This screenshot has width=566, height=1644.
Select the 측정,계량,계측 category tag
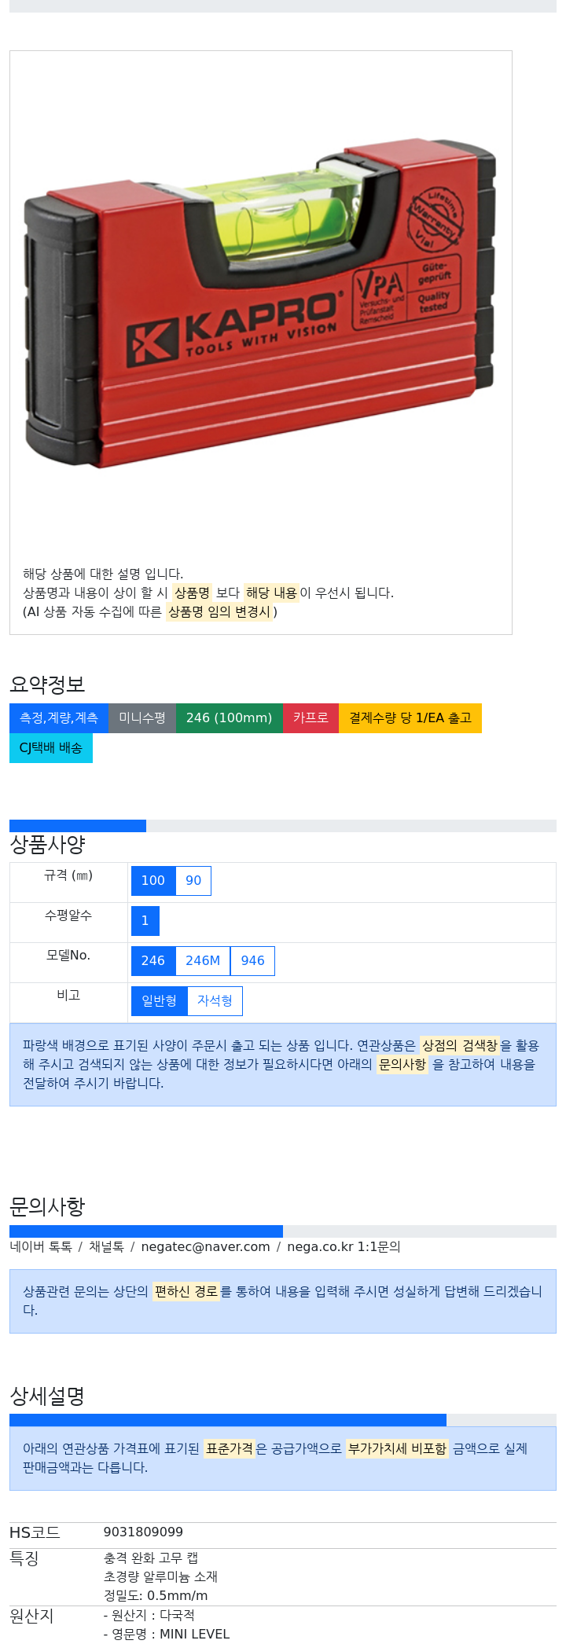point(59,718)
